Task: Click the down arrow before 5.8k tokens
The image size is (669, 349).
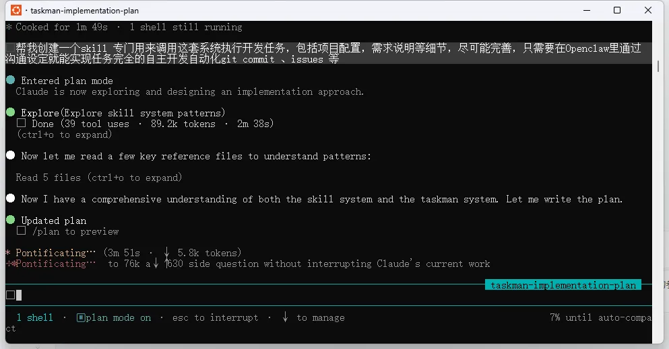Action: click(166, 252)
